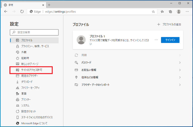Open the プロファイル 1 more options ellipsis
This screenshot has width=193, height=127.
tap(156, 40)
